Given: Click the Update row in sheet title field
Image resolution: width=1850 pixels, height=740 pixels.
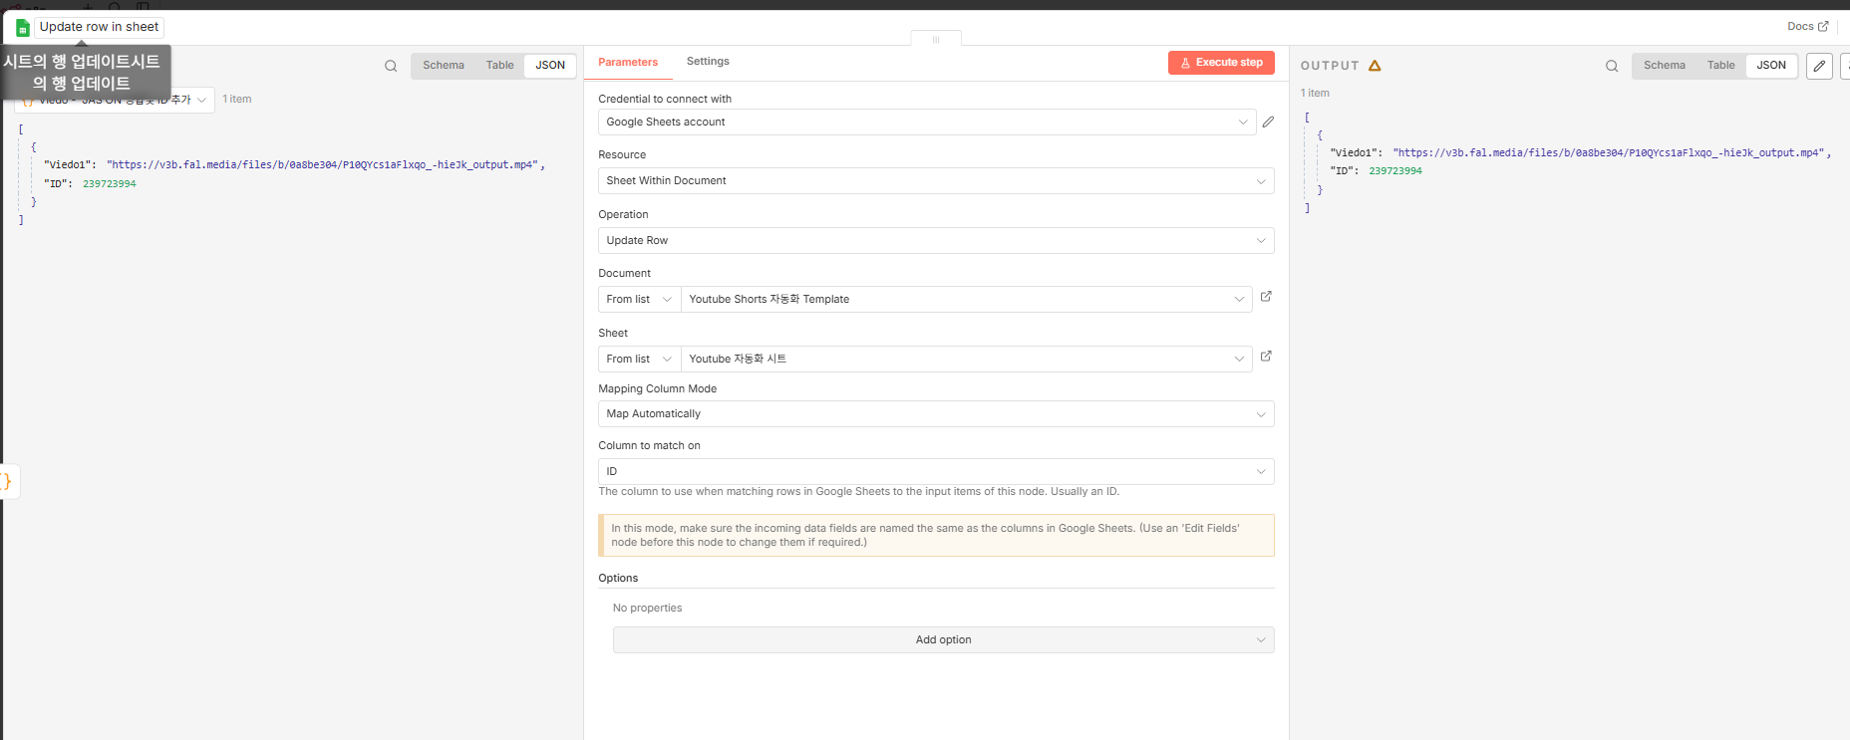Looking at the screenshot, I should click(x=99, y=27).
